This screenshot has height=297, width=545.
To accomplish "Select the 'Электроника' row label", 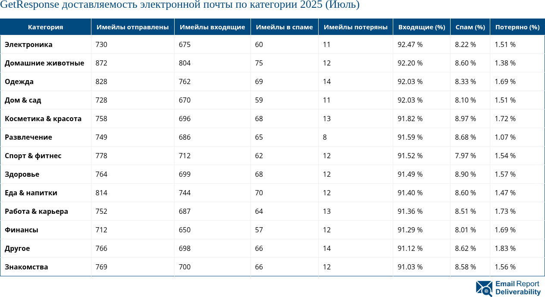I will (x=28, y=44).
